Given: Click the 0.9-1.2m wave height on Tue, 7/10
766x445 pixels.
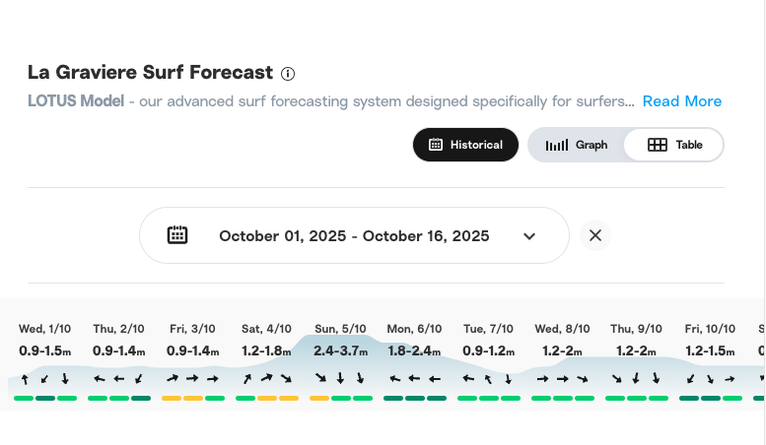Looking at the screenshot, I should click(x=488, y=350).
